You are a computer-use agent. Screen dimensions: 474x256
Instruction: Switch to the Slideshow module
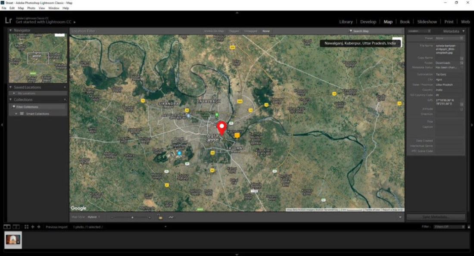pos(427,22)
